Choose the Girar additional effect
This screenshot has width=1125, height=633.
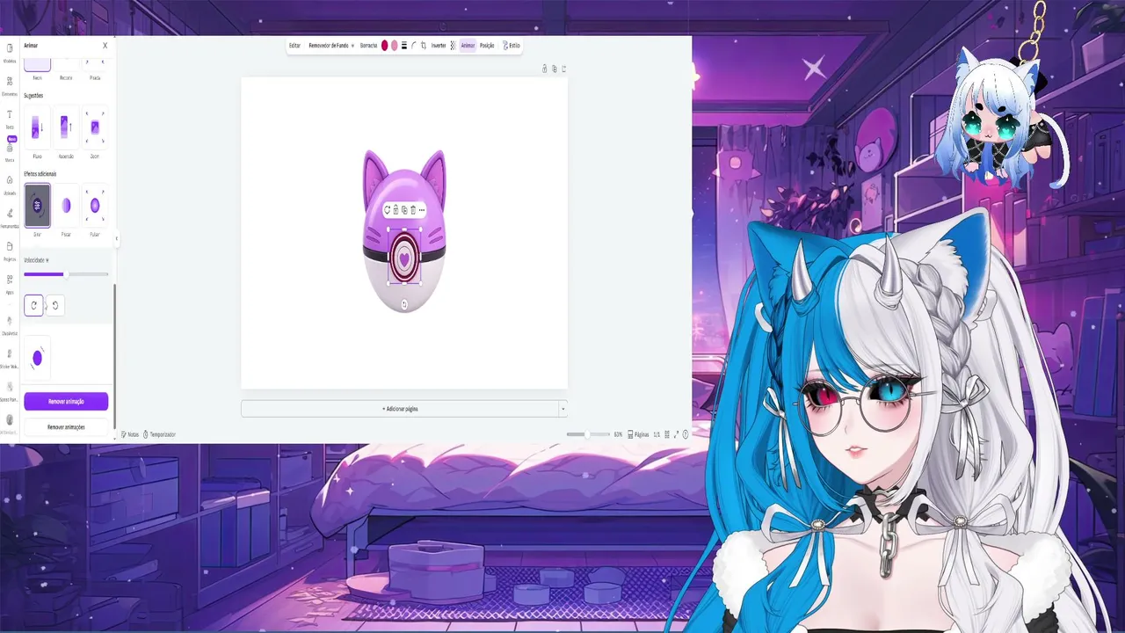point(37,206)
